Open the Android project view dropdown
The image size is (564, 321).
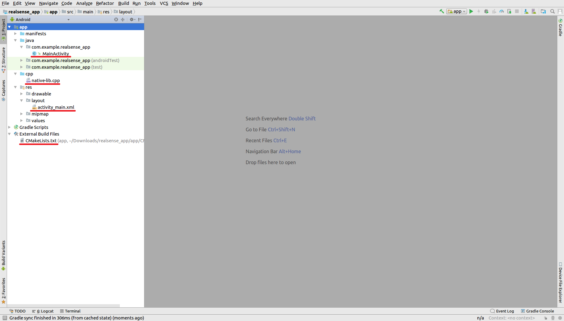tap(40, 19)
